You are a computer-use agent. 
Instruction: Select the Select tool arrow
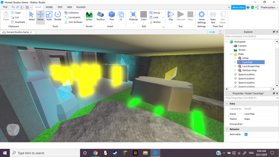pos(32,16)
